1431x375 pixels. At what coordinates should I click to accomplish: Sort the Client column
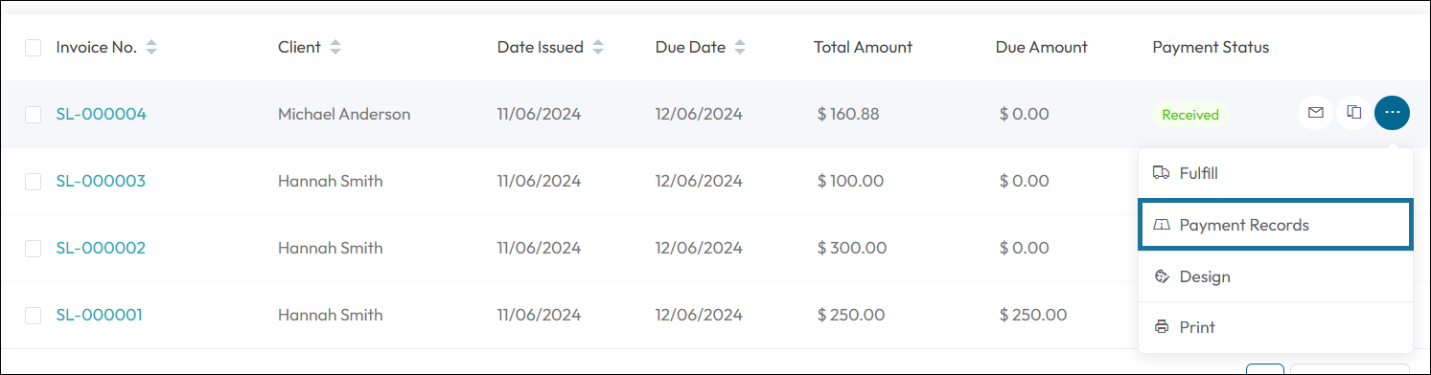coord(335,47)
